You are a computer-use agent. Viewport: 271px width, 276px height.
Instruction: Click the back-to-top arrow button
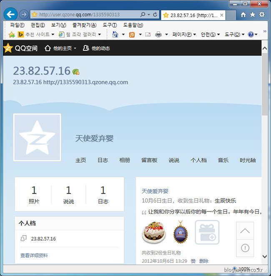[245, 231]
